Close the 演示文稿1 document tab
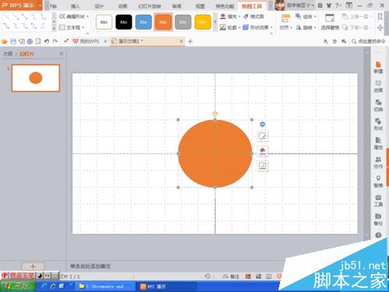 coord(181,41)
